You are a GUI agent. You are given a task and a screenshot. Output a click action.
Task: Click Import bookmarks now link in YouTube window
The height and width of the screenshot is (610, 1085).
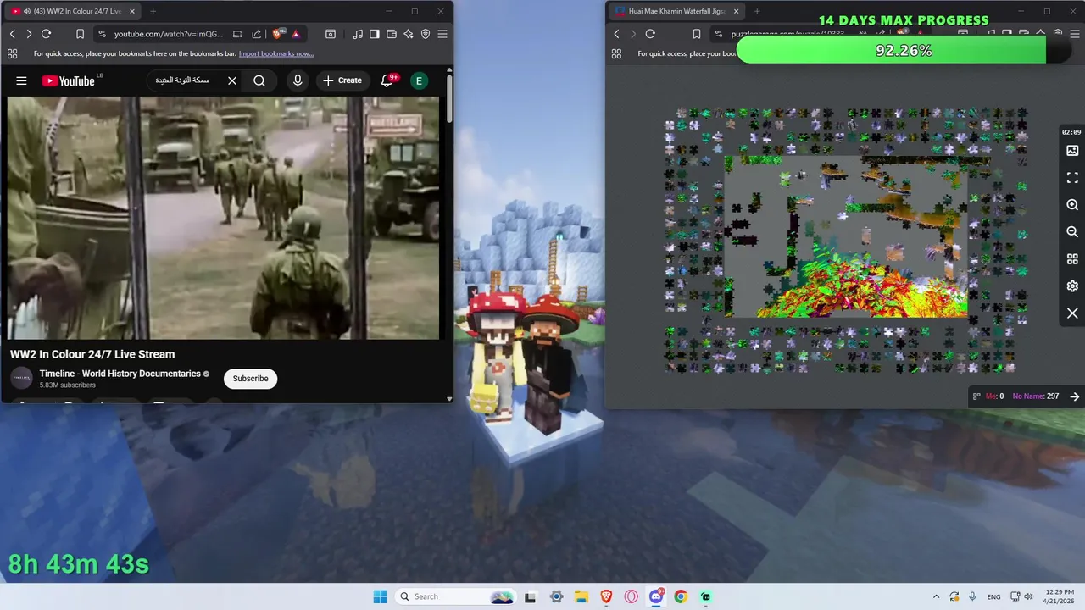(x=276, y=53)
